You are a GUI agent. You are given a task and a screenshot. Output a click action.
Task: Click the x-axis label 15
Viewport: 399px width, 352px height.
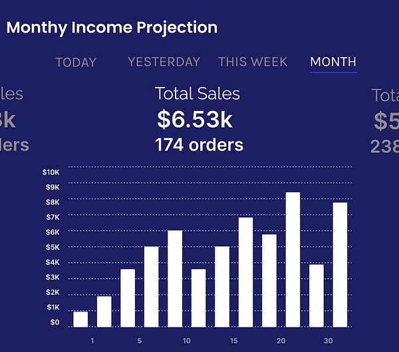233,341
